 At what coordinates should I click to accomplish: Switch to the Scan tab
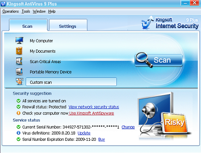coord(28,25)
